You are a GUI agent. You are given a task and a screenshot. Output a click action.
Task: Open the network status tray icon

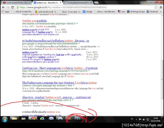point(148,120)
